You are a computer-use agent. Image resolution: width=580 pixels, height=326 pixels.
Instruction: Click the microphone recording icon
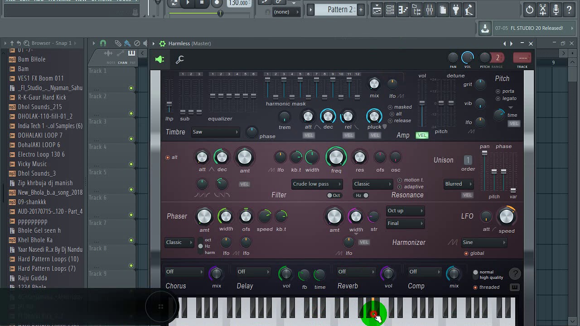click(556, 10)
